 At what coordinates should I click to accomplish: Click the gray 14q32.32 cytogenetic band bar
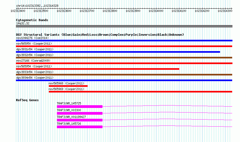coord(124,26)
